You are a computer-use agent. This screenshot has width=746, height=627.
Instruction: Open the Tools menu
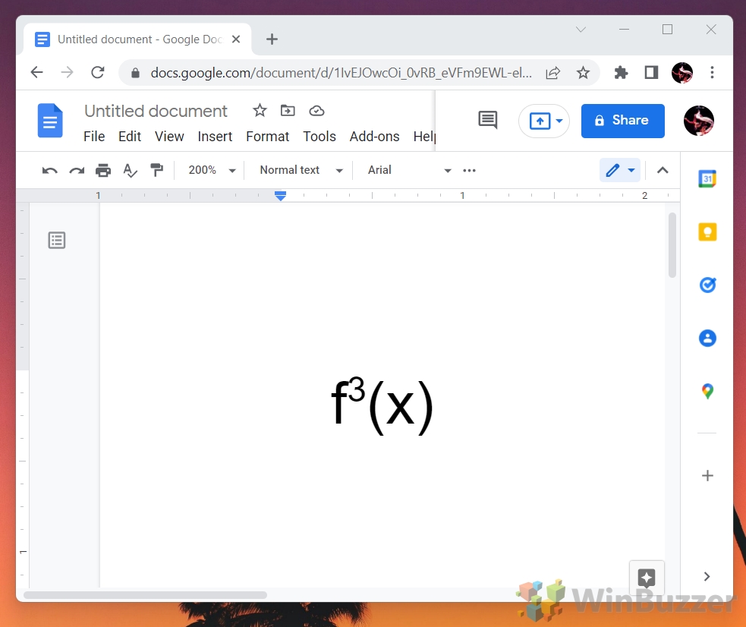click(x=319, y=137)
